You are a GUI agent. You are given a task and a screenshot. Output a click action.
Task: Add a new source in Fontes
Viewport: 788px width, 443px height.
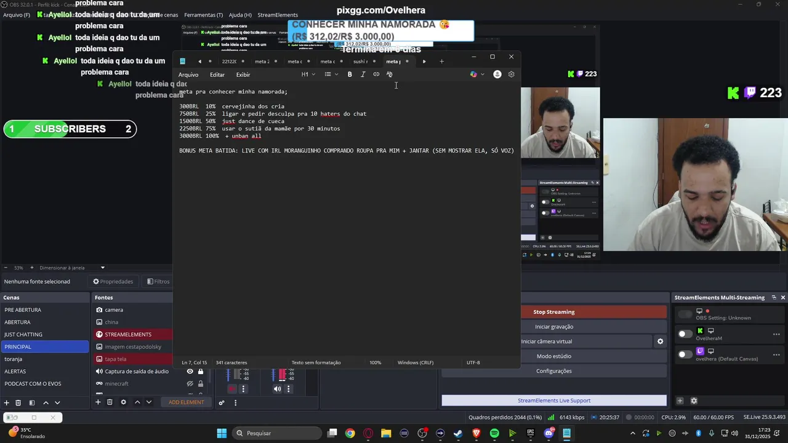[97, 402]
